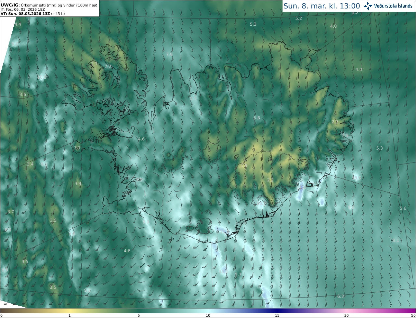Click the 8.1 value on the map
Screen dimensions: 416x318
[x=396, y=240]
